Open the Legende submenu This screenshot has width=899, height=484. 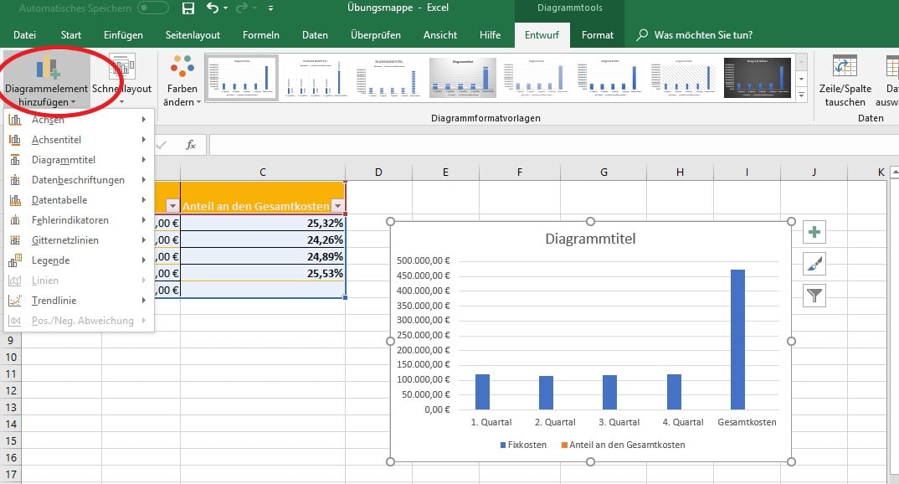(x=80, y=260)
